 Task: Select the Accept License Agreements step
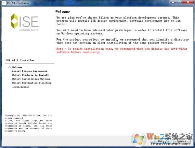pos(30,71)
